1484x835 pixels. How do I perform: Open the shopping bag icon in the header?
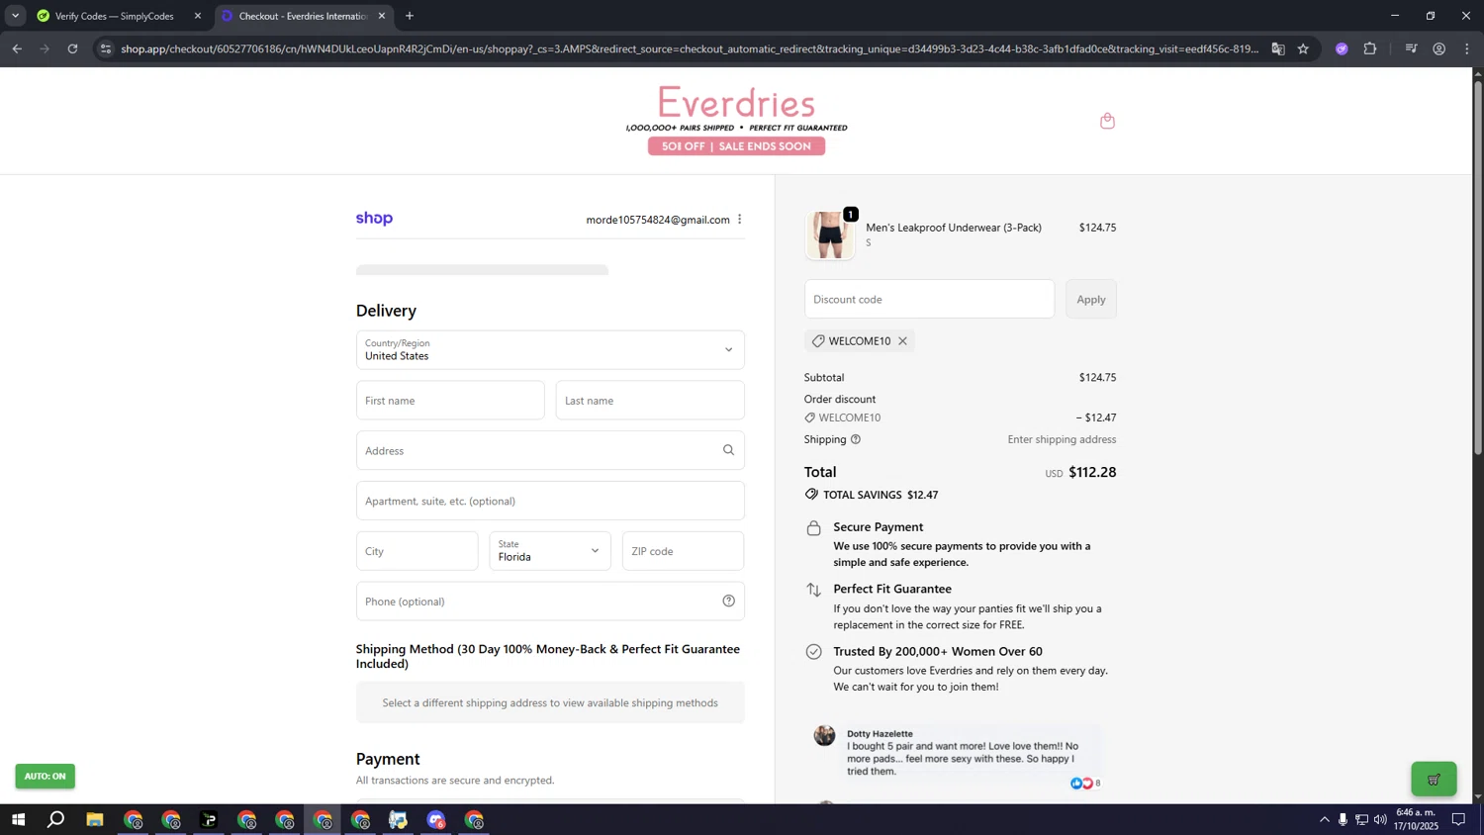pyautogui.click(x=1107, y=121)
